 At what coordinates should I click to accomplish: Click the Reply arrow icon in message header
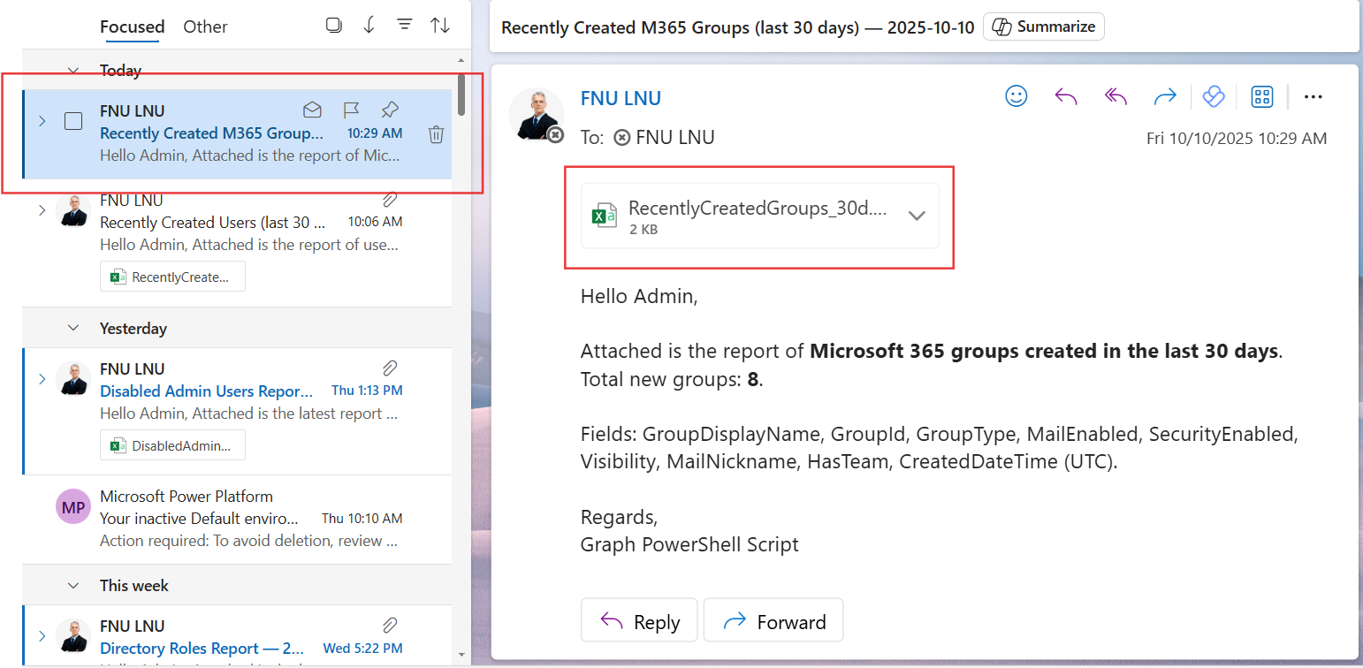pyautogui.click(x=1066, y=96)
